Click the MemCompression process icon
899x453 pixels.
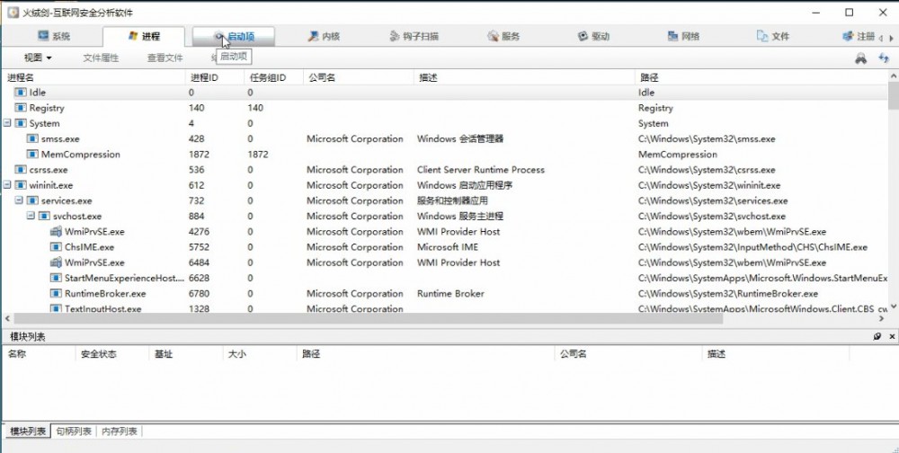tap(32, 155)
